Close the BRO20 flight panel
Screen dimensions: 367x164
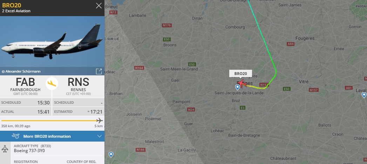99,6
